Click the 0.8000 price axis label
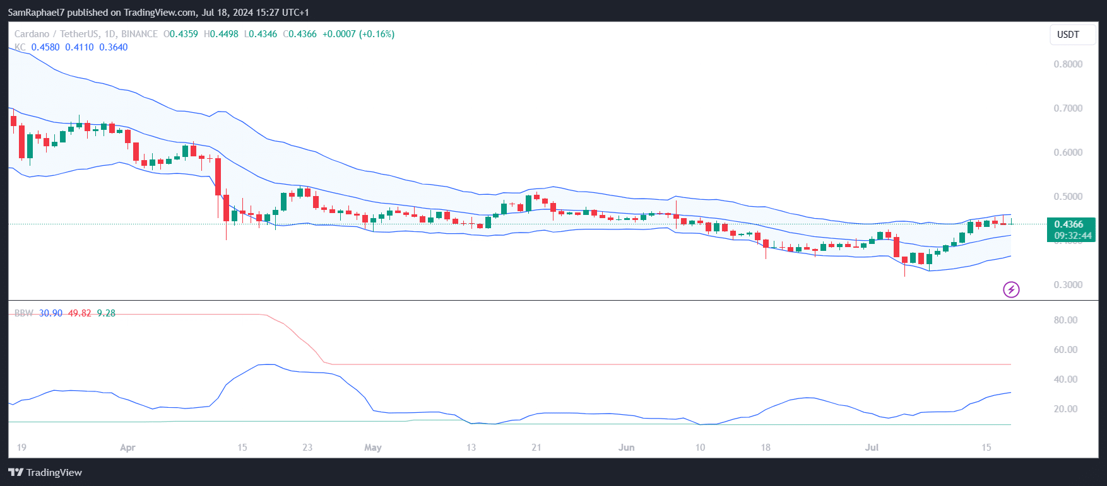The width and height of the screenshot is (1107, 486). click(1068, 64)
